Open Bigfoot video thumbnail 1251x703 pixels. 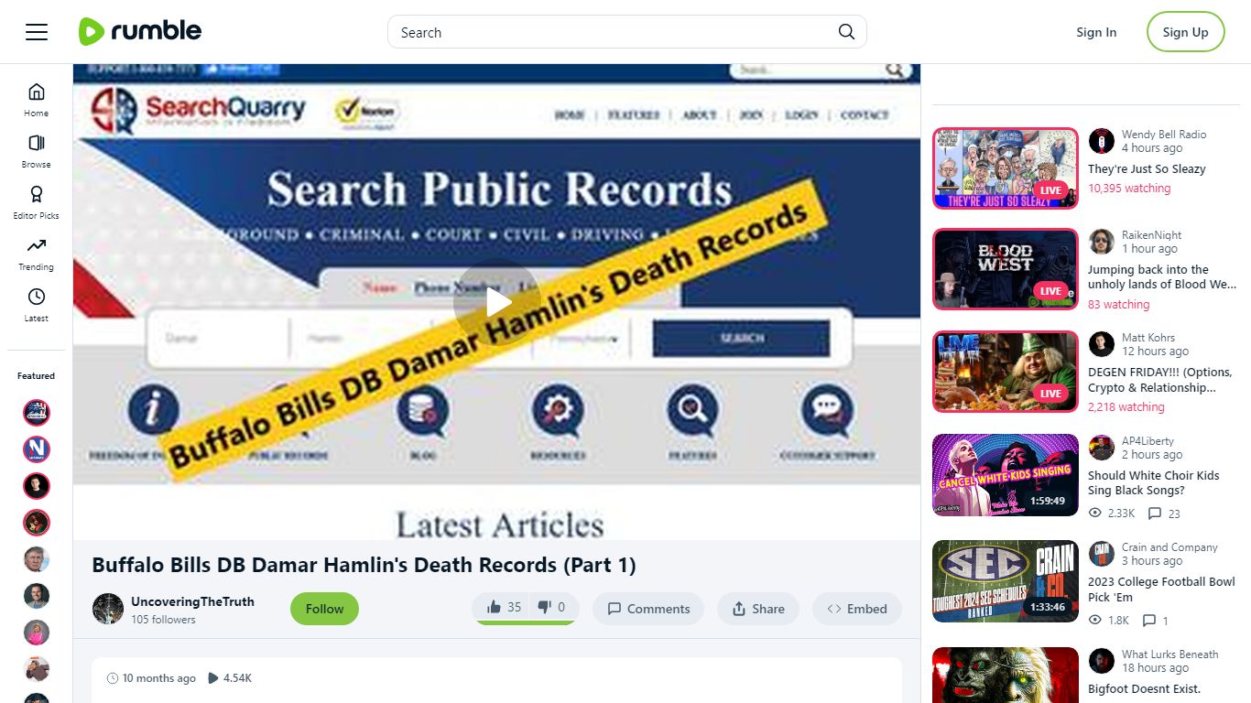[x=1006, y=675]
